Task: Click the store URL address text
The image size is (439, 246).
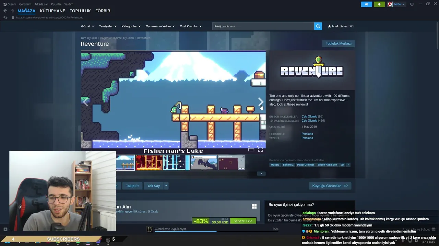Action: (50, 17)
